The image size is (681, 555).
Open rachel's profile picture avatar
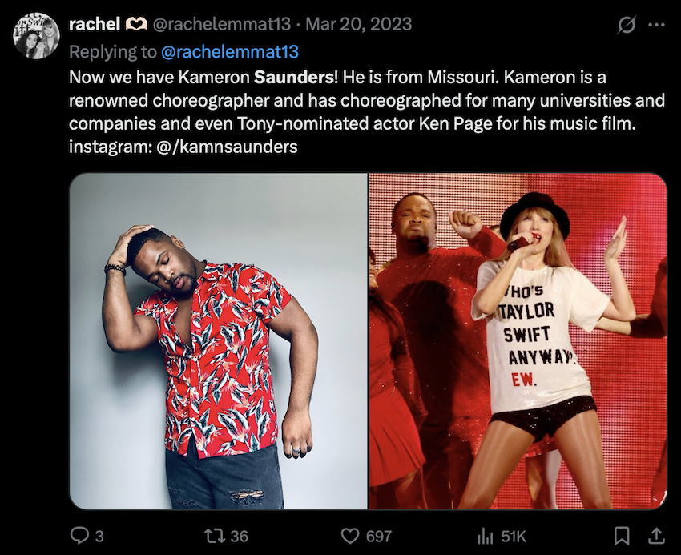point(37,36)
